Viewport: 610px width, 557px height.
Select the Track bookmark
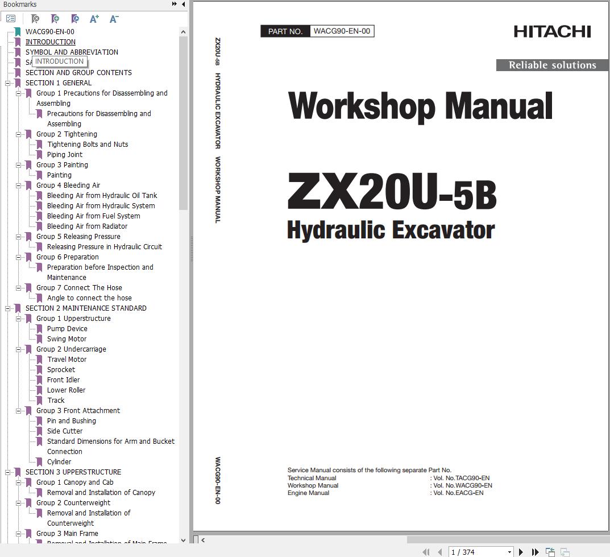click(x=56, y=400)
